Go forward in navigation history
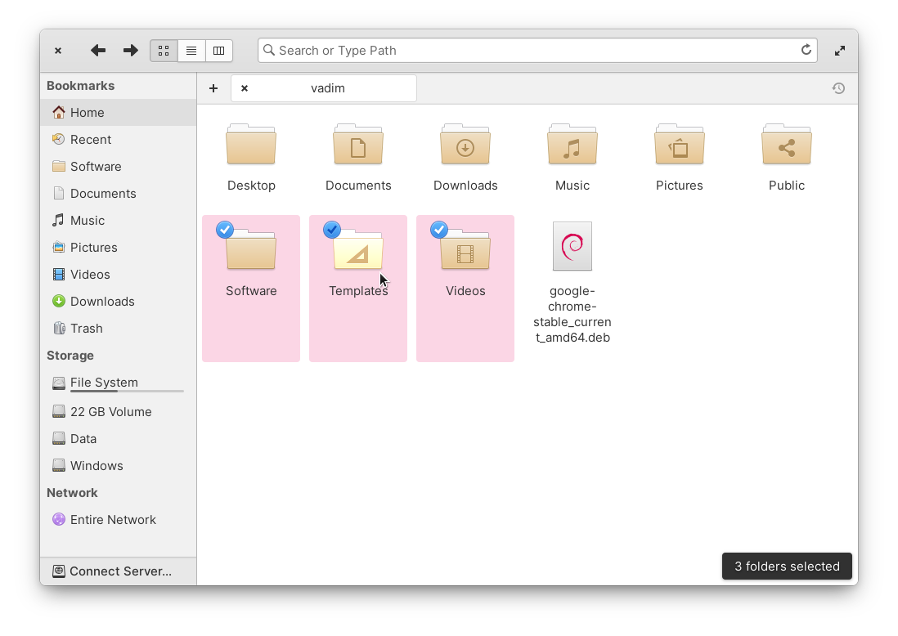 point(130,50)
